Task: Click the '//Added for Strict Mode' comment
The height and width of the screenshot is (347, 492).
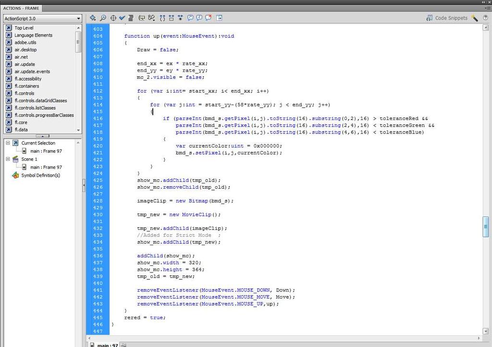Action: [179, 235]
